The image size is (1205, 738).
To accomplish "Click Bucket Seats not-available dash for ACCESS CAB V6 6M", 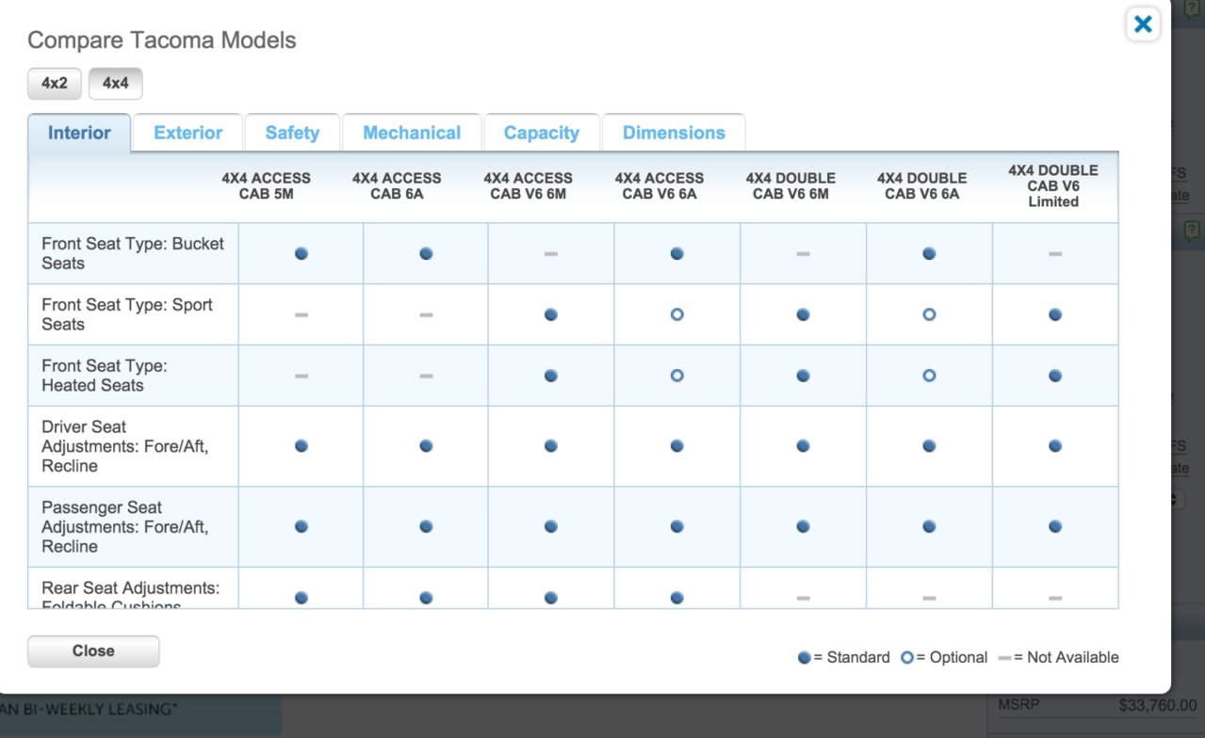I will click(x=551, y=253).
